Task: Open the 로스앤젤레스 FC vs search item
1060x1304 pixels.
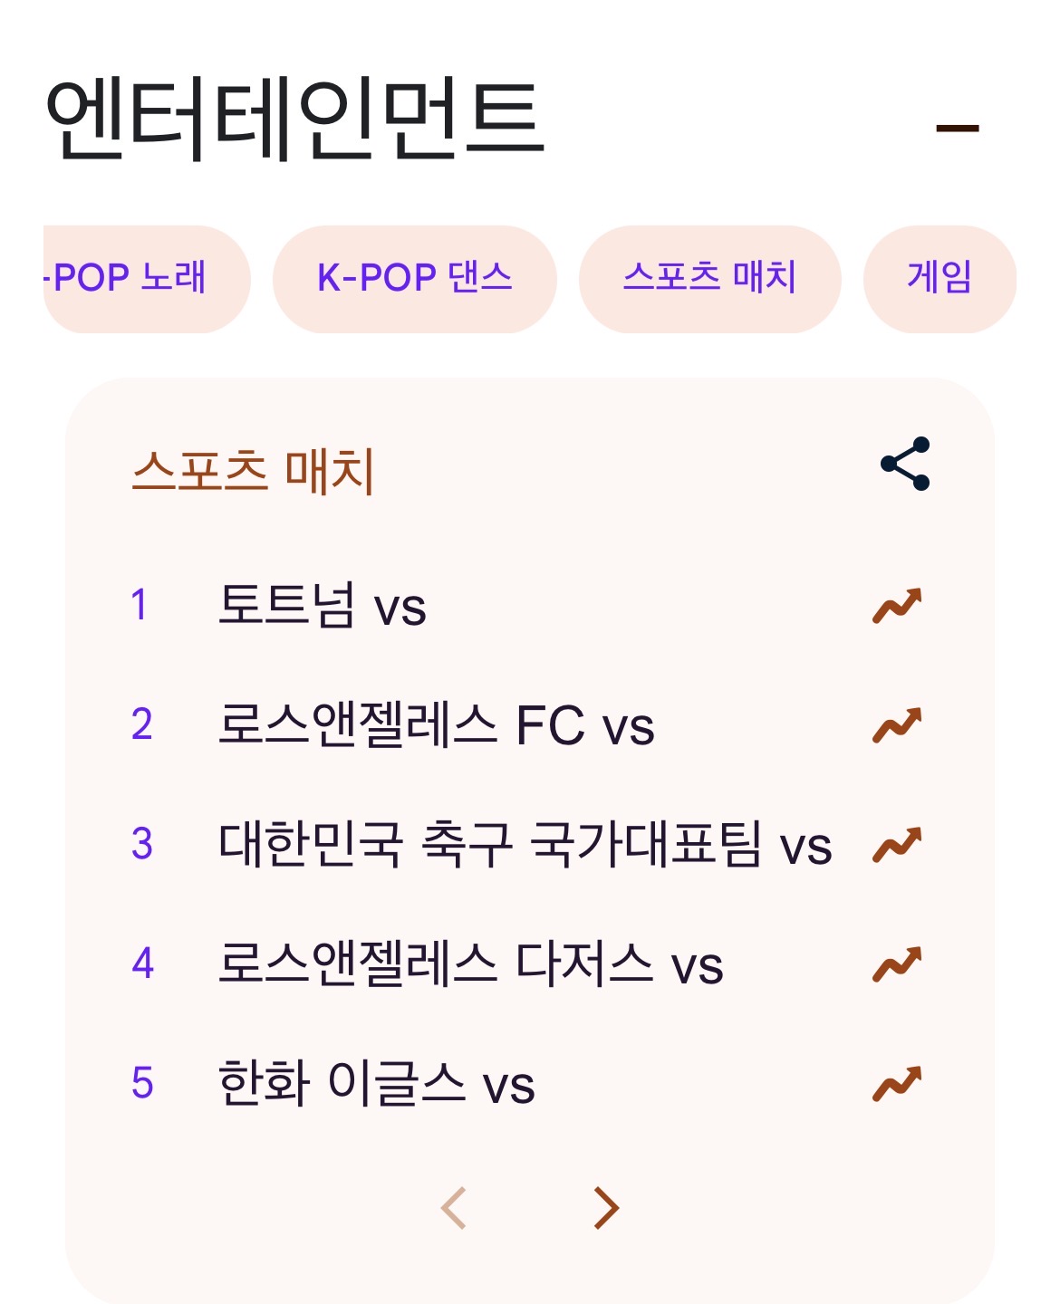Action: click(x=435, y=725)
